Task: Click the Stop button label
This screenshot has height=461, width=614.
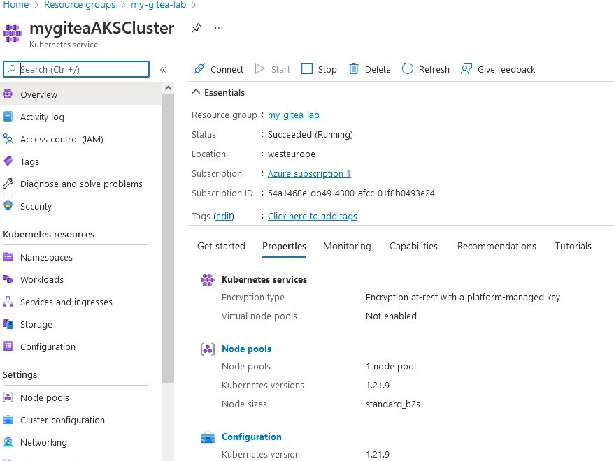Action: [x=327, y=70]
